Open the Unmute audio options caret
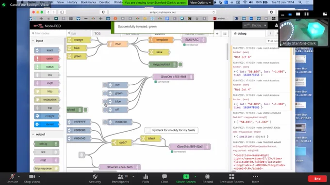Viewport: 330px width, 185px height. point(19,177)
